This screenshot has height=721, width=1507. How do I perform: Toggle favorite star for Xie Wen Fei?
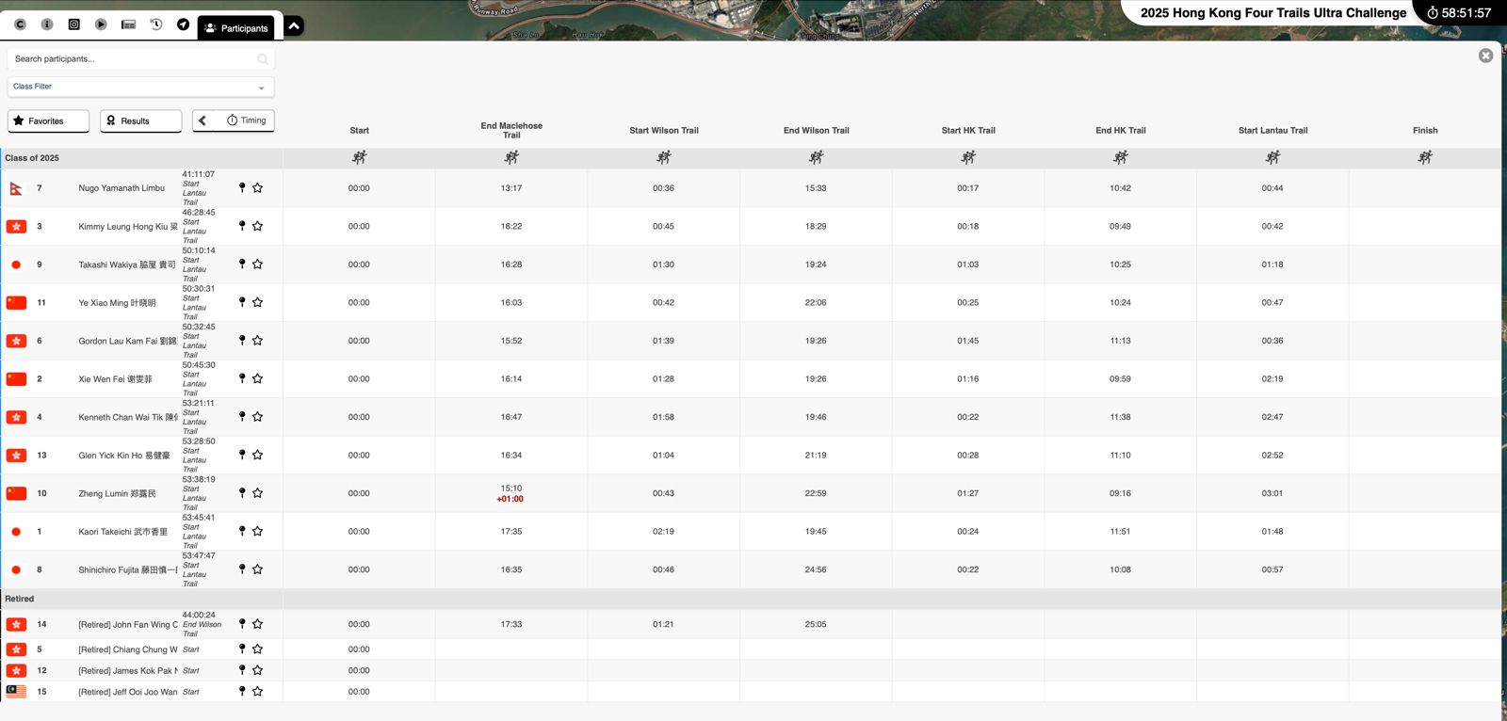pos(257,378)
